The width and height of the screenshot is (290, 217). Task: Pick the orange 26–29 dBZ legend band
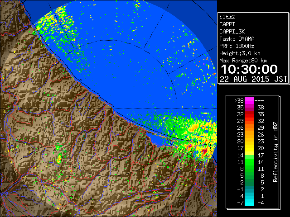click(249, 128)
